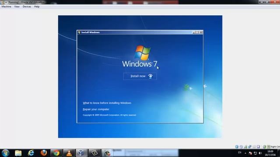Open What to know before installing Windows
This screenshot has width=280, height=157.
[107, 103]
